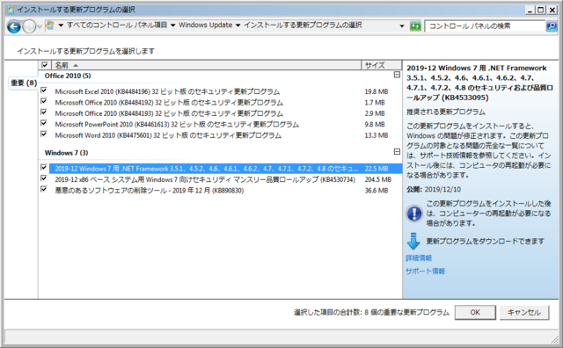Open address bar history dropdown
The image size is (563, 348).
point(402,26)
